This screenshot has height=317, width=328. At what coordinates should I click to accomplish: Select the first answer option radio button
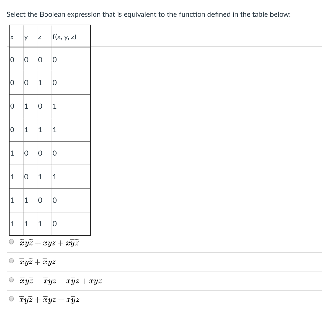(11, 242)
